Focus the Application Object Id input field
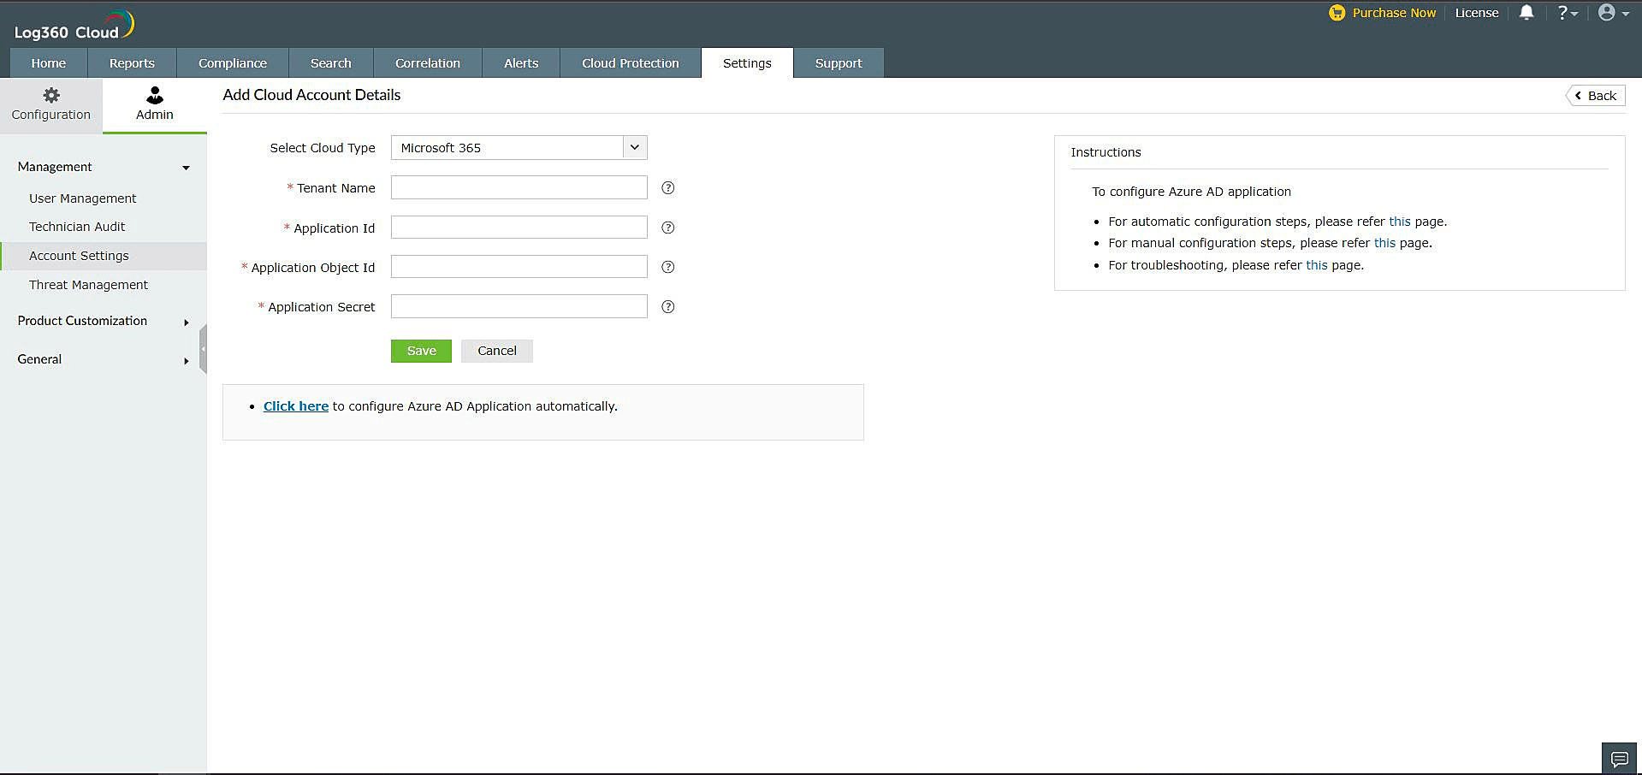Viewport: 1642px width, 775px height. pyautogui.click(x=519, y=266)
